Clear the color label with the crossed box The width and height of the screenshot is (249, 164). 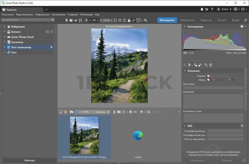[x=208, y=80]
